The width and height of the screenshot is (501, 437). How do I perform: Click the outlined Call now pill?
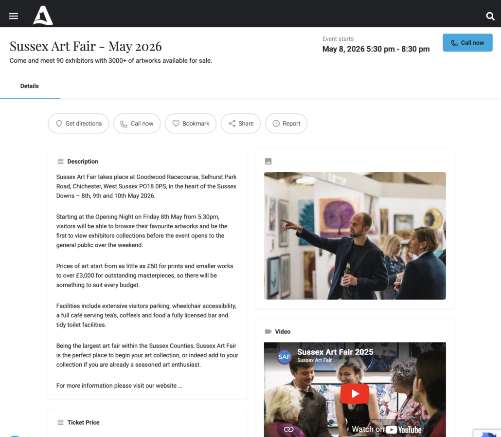coord(137,124)
